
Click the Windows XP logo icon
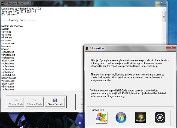coord(102,118)
